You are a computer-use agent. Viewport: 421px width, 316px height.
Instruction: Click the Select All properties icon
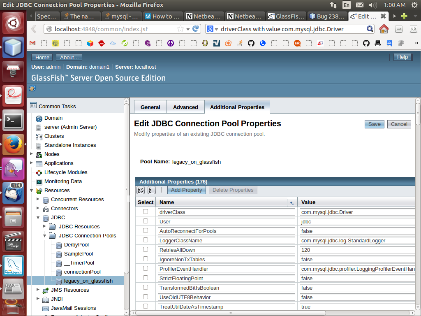click(141, 190)
